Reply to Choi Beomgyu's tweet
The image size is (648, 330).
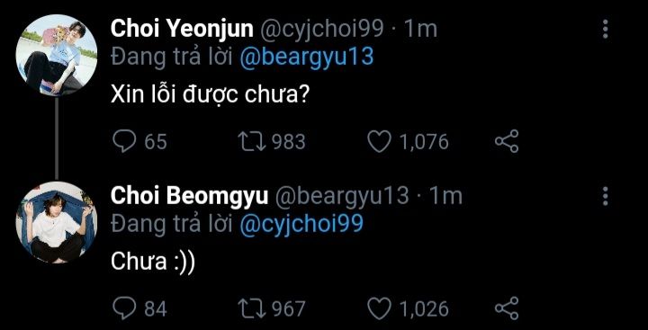click(x=124, y=308)
